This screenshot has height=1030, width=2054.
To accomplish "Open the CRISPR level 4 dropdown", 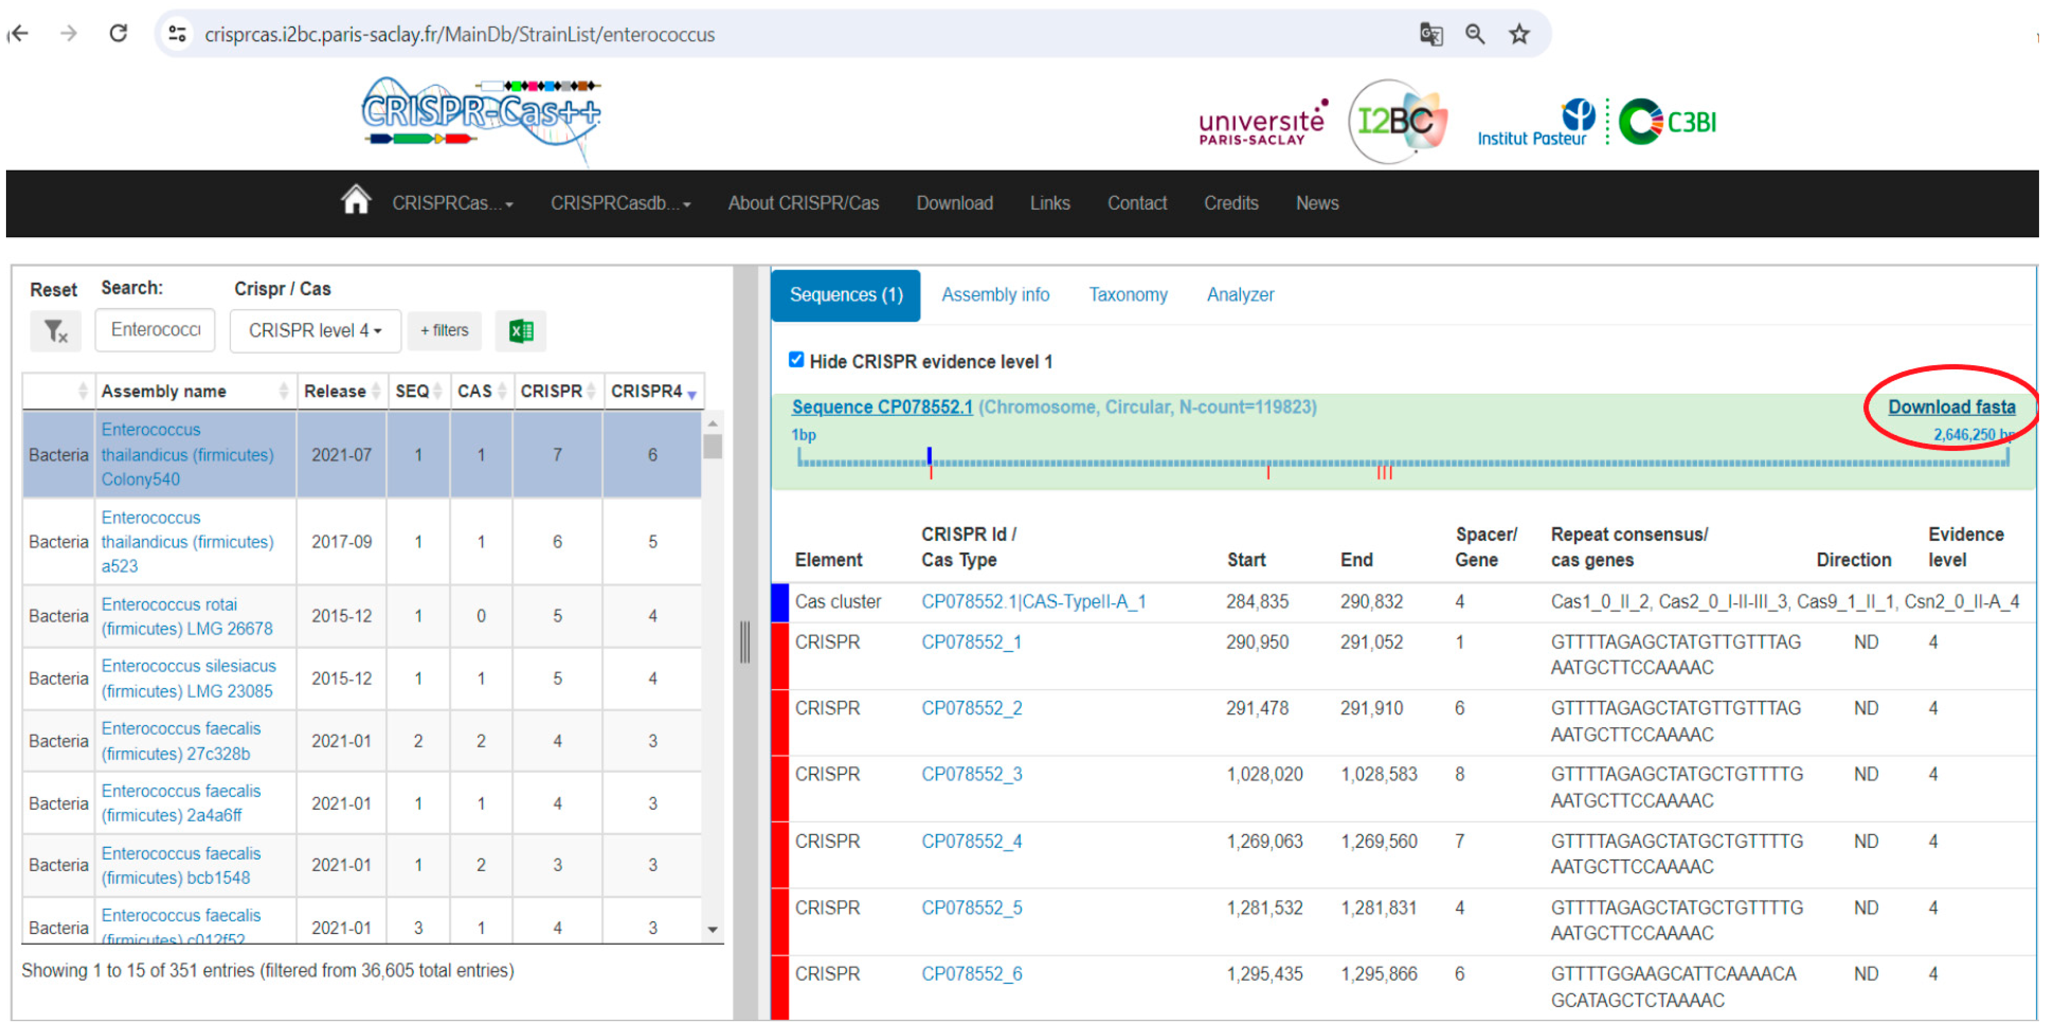I will 315,330.
